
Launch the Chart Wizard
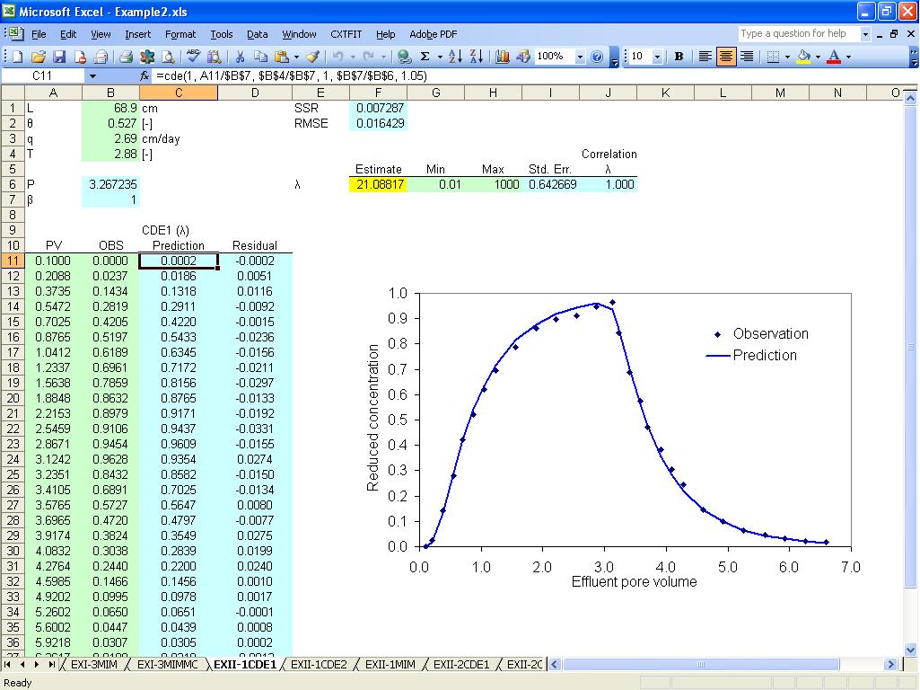(x=502, y=57)
